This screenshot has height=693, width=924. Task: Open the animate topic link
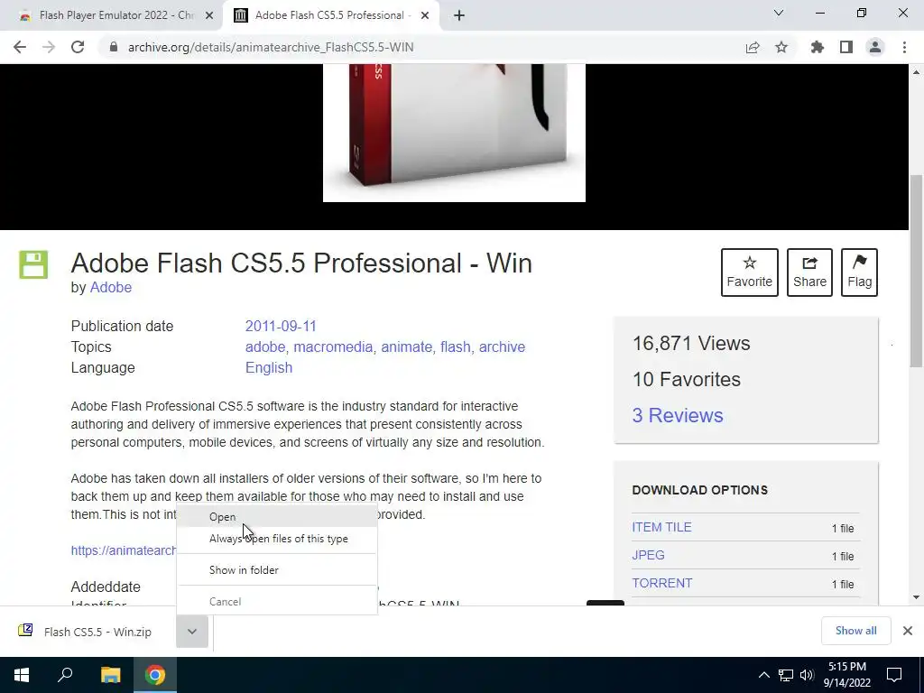tap(407, 347)
